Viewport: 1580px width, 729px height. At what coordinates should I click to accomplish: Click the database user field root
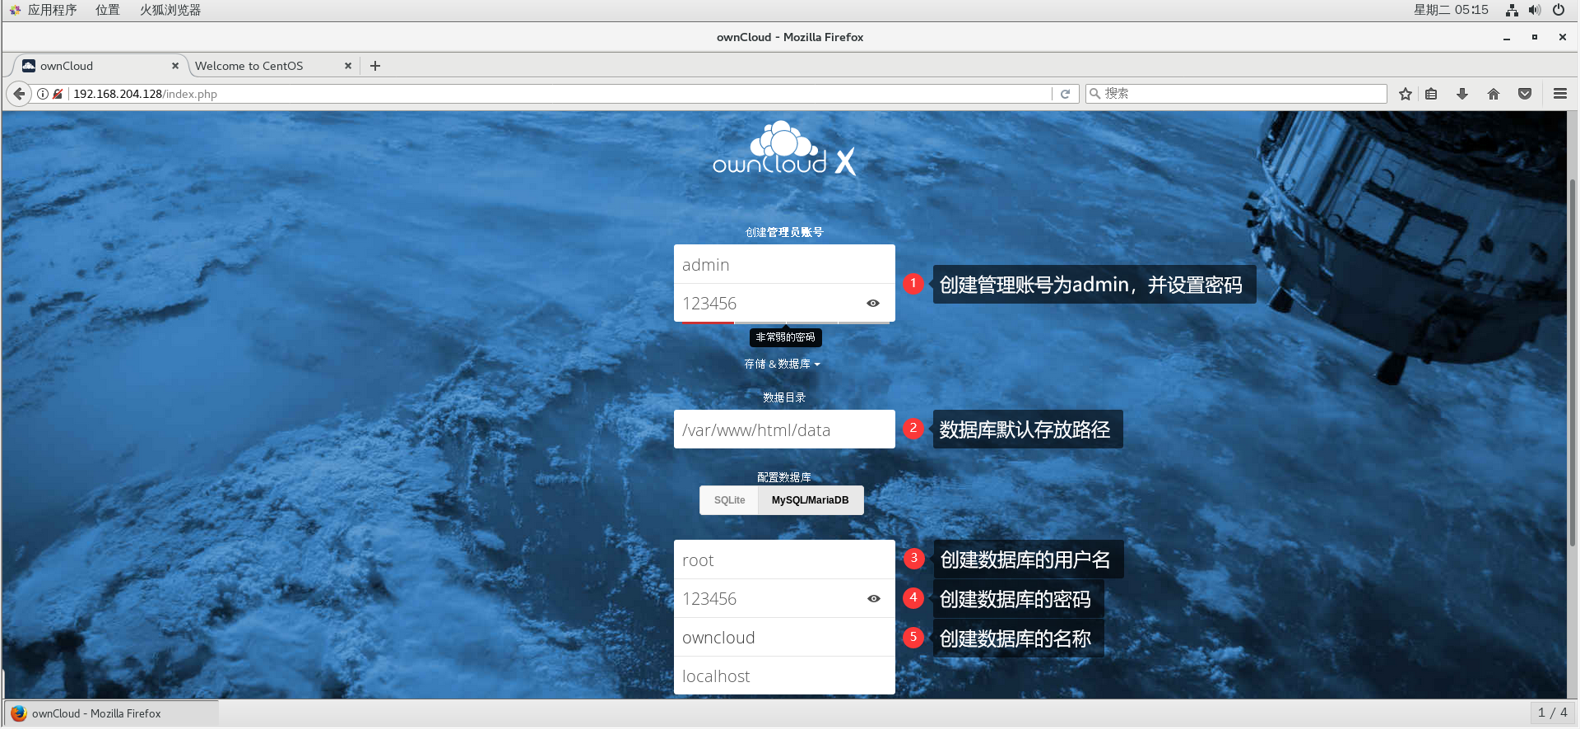coord(784,560)
